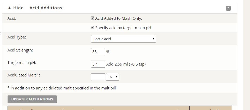Toggle Specify acid by target mash pH checkbox
Image resolution: width=250 pixels, height=110 pixels.
pos(92,28)
